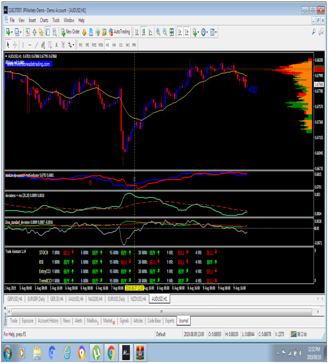Image resolution: width=328 pixels, height=363 pixels.
Task: Open the Charts menu
Action: click(x=44, y=21)
